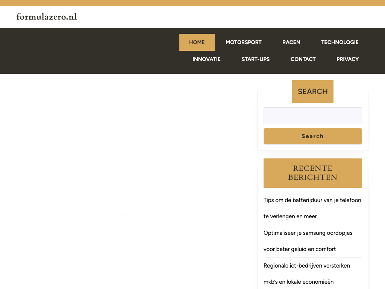The image size is (385, 289).
Task: Visit the START-UPS page
Action: (x=255, y=59)
